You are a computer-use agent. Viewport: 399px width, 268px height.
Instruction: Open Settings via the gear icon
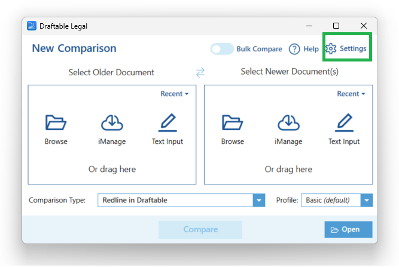pyautogui.click(x=331, y=48)
